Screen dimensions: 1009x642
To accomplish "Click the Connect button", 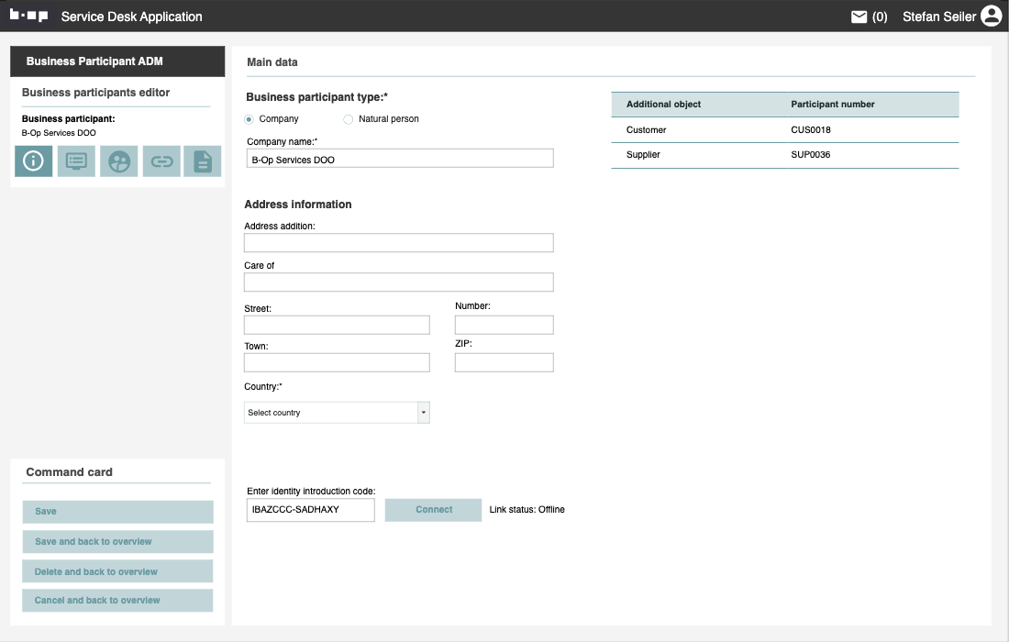I will click(433, 510).
